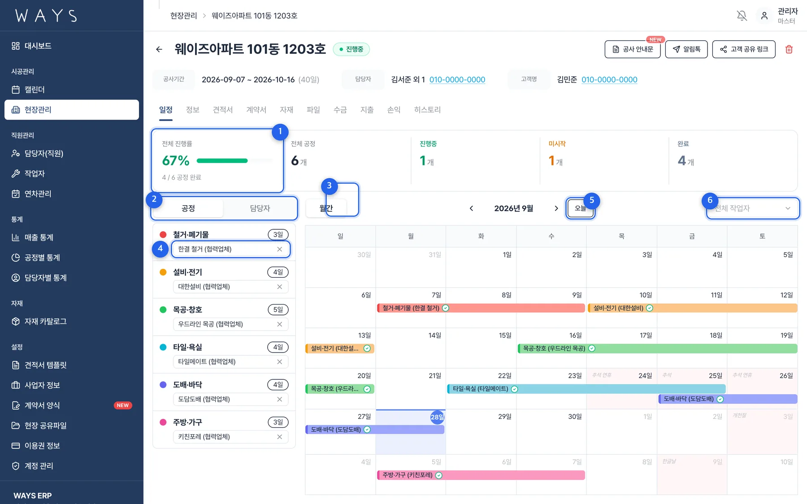
Task: Click the 알림톡 button
Action: pos(686,49)
